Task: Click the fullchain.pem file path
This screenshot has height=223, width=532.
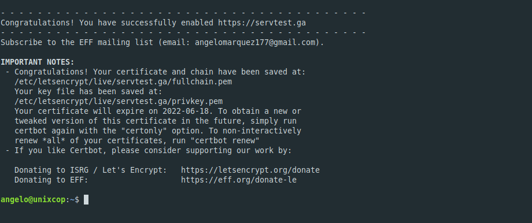Action: [123, 82]
